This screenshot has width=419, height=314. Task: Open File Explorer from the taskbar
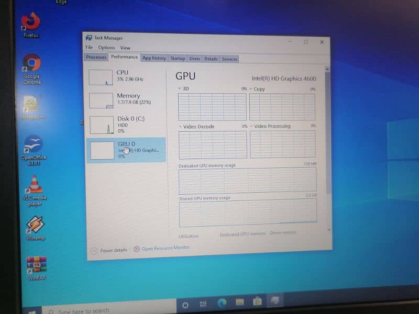click(239, 302)
